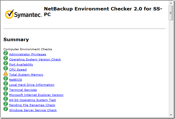Click the Symantec logo
The height and width of the screenshot is (119, 175).
tap(23, 14)
